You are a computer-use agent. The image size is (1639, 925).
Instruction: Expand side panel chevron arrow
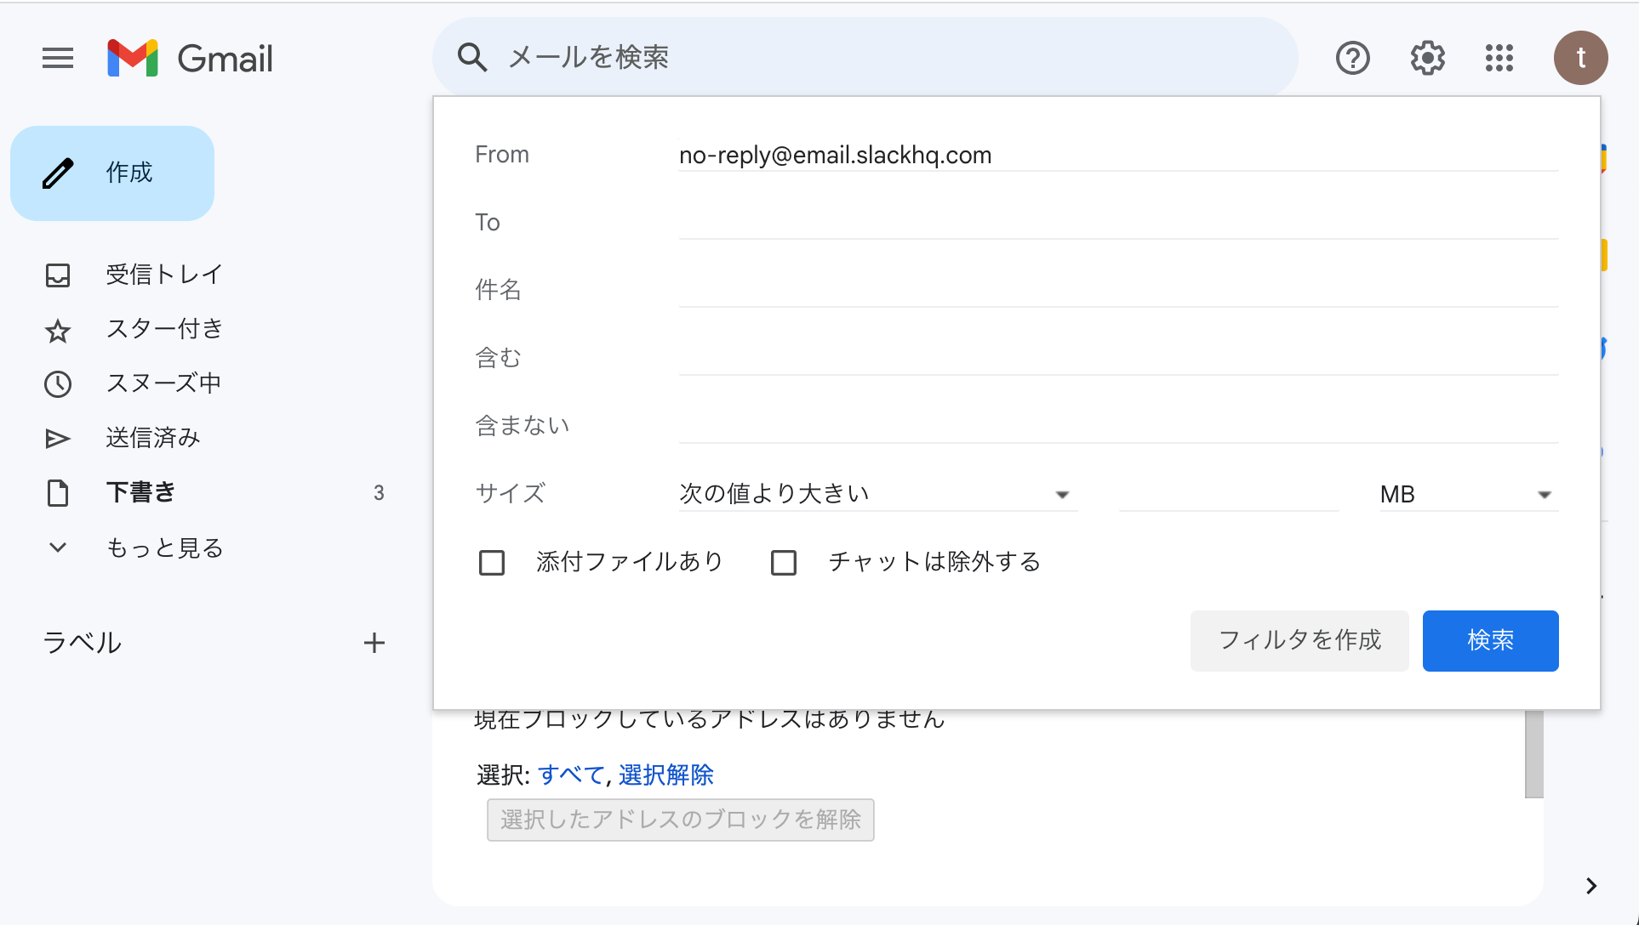coord(1590,886)
